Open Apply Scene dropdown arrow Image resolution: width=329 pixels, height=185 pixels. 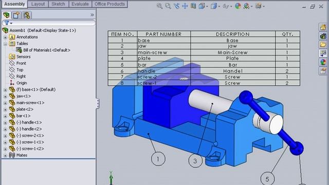click(251, 7)
